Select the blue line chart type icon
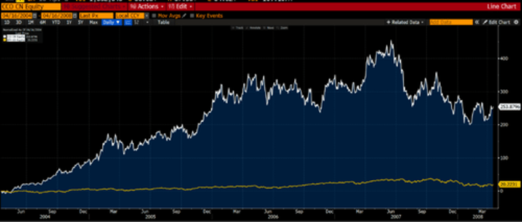522x222 pixels. point(128,22)
